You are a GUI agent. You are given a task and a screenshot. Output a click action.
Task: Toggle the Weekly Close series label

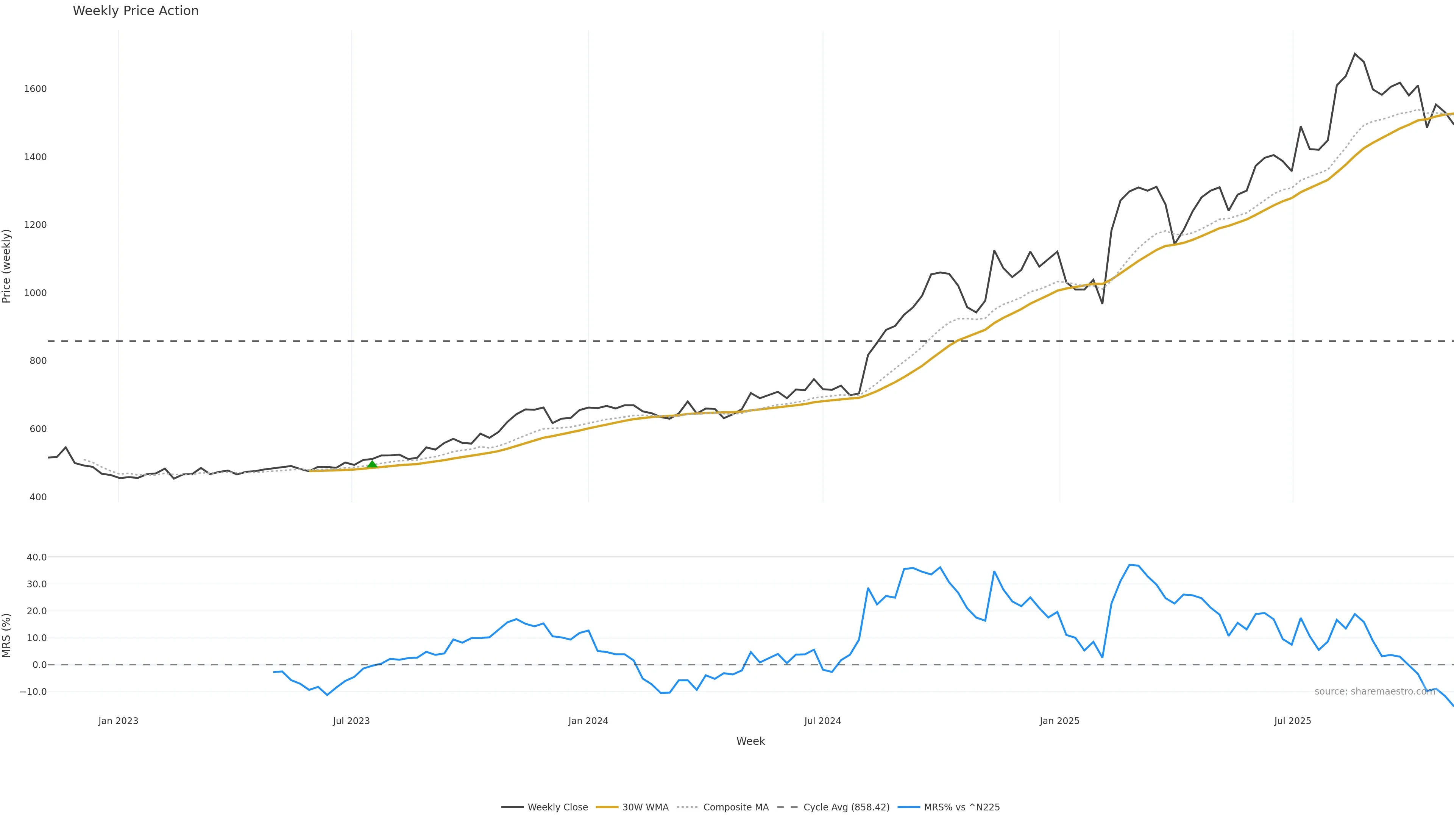558,807
